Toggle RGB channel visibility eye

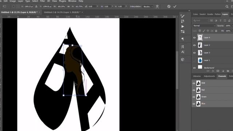point(194,83)
